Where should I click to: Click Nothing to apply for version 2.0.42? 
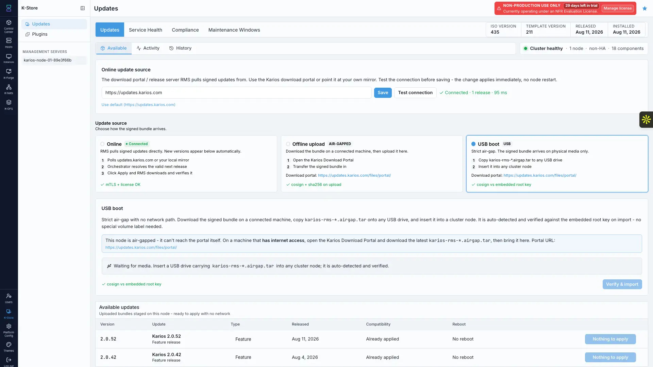coord(610,357)
